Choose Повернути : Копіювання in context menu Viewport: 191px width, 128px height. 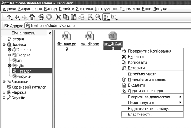click(x=152, y=51)
